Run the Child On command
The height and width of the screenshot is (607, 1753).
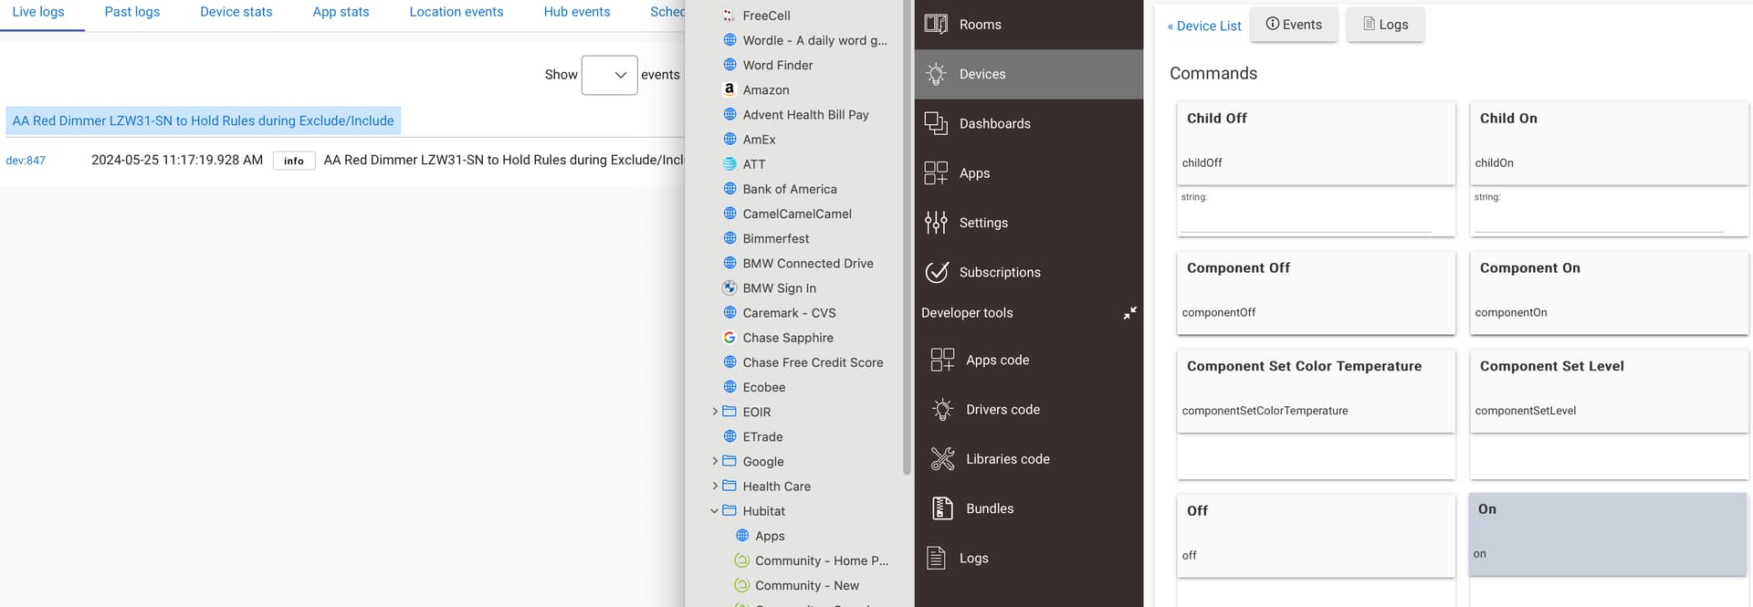(1609, 142)
